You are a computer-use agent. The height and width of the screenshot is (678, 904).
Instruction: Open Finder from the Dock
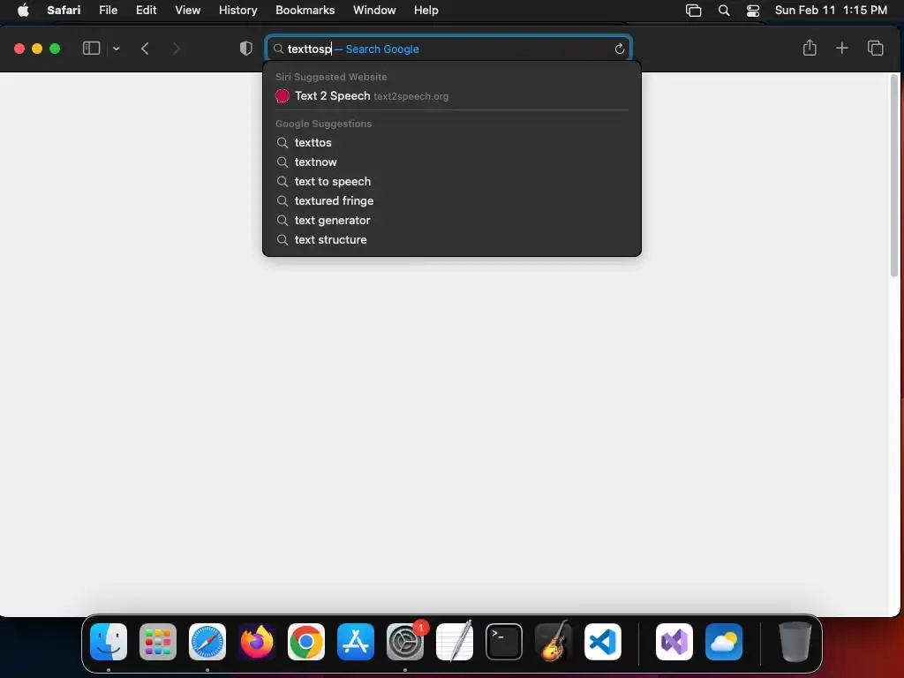click(109, 642)
